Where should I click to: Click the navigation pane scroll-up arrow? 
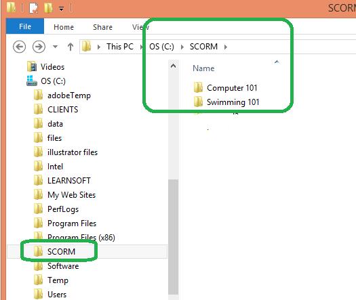click(173, 66)
